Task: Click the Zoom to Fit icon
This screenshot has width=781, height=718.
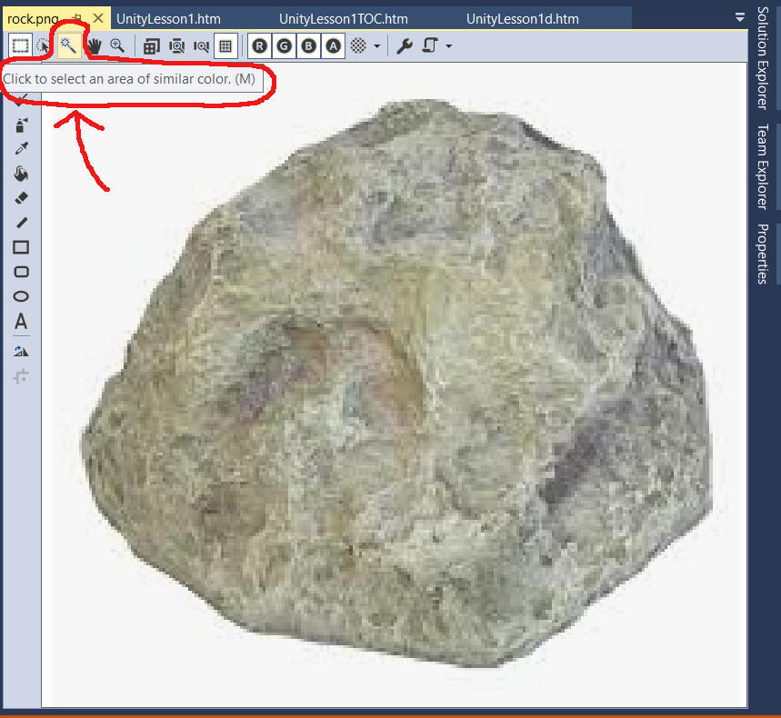Action: click(x=176, y=46)
